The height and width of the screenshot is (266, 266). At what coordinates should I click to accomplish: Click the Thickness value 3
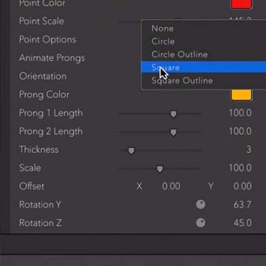coord(249,149)
